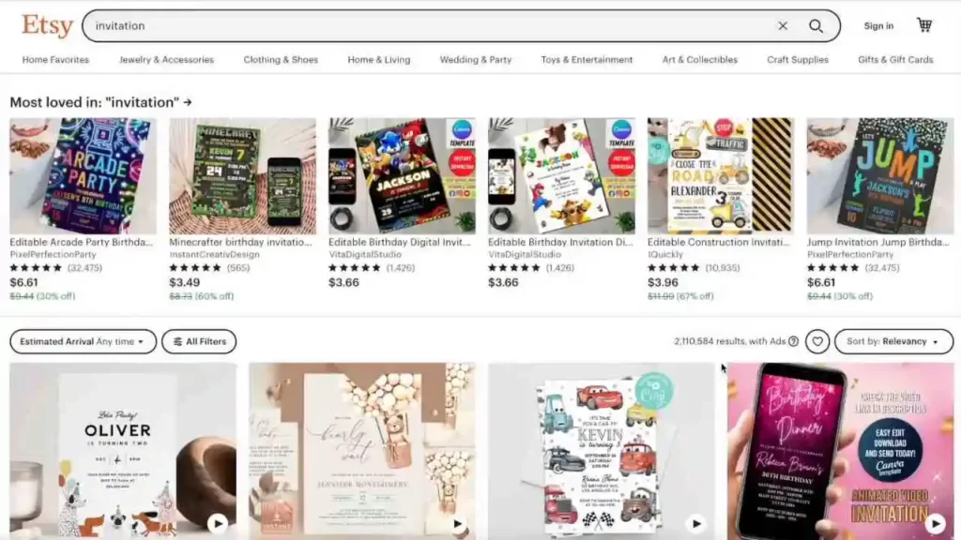This screenshot has height=540, width=961.
Task: Open the Sort by Relevancy dropdown
Action: point(893,341)
